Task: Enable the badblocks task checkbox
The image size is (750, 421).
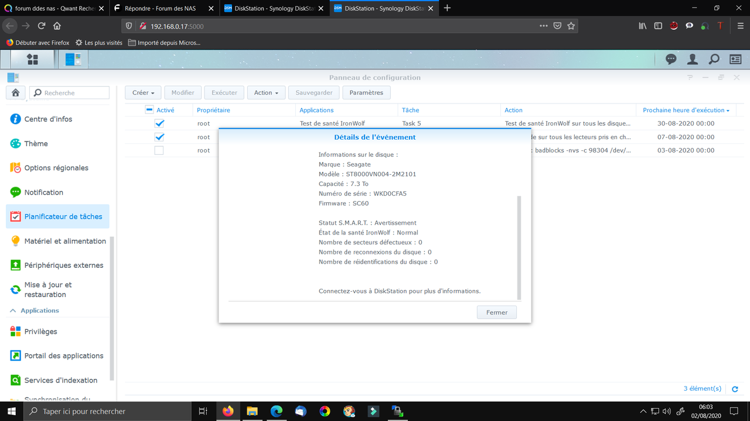Action: tap(159, 150)
